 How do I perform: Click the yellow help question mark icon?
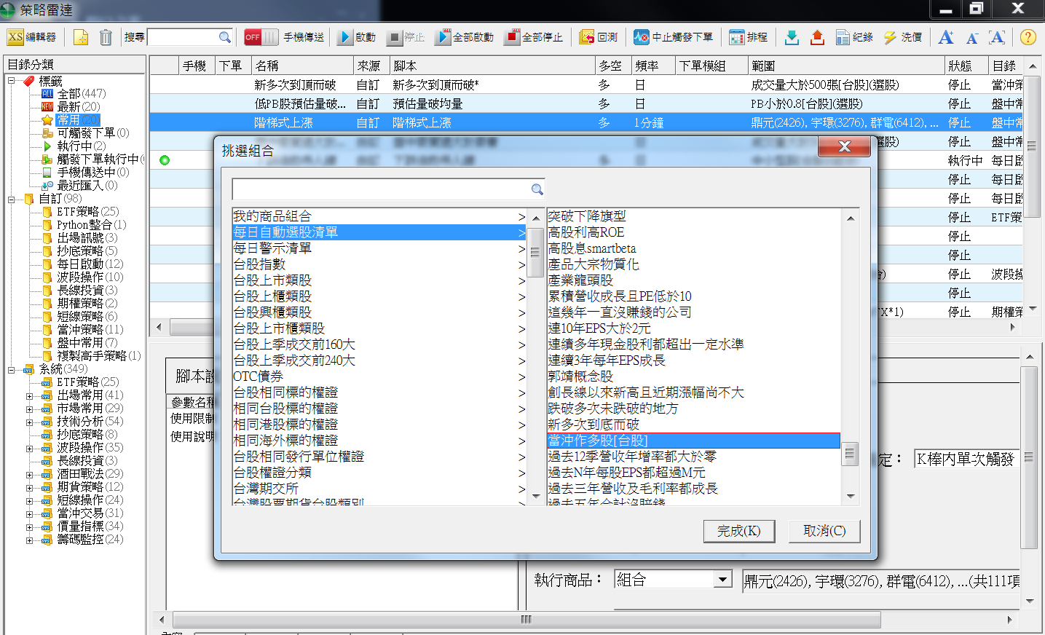(1028, 37)
